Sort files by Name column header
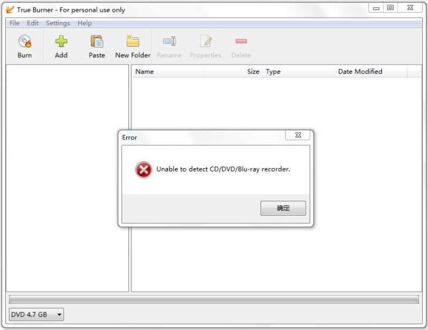 pos(168,72)
